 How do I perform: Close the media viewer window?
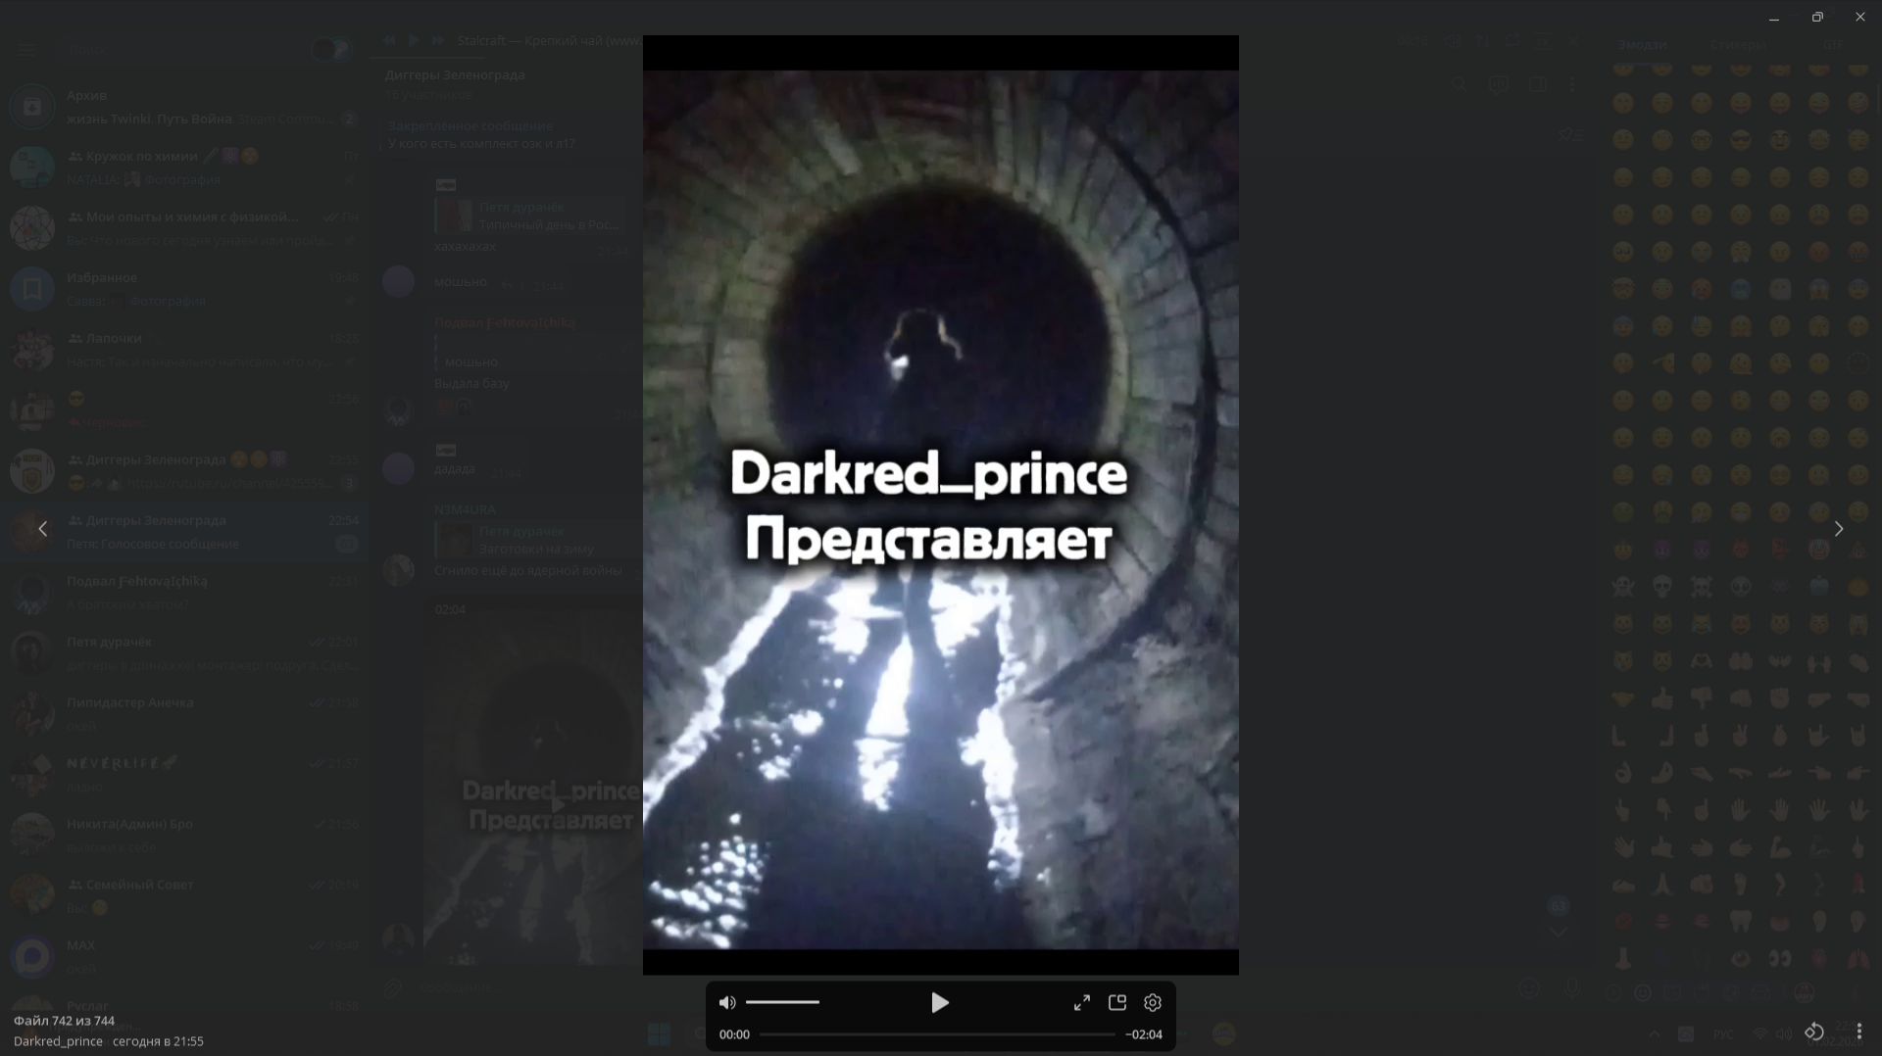point(1859,17)
